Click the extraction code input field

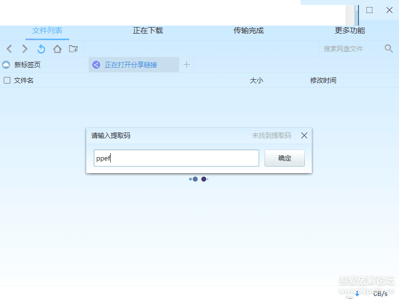tap(176, 158)
